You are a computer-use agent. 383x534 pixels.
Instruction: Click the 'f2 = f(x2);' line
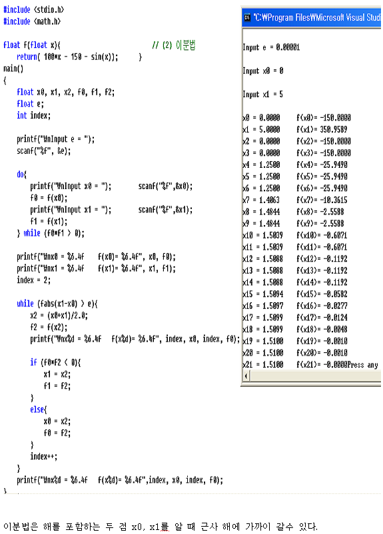click(49, 328)
